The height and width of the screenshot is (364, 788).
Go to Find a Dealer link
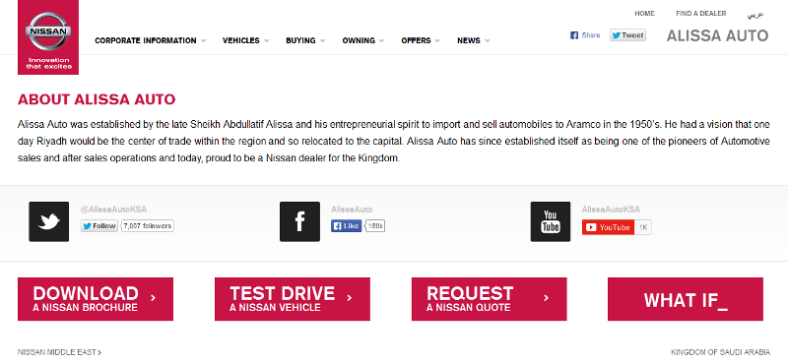(x=701, y=14)
